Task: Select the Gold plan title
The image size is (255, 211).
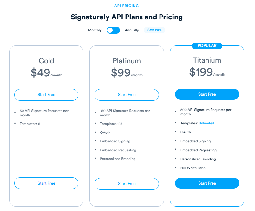Action: (x=46, y=61)
